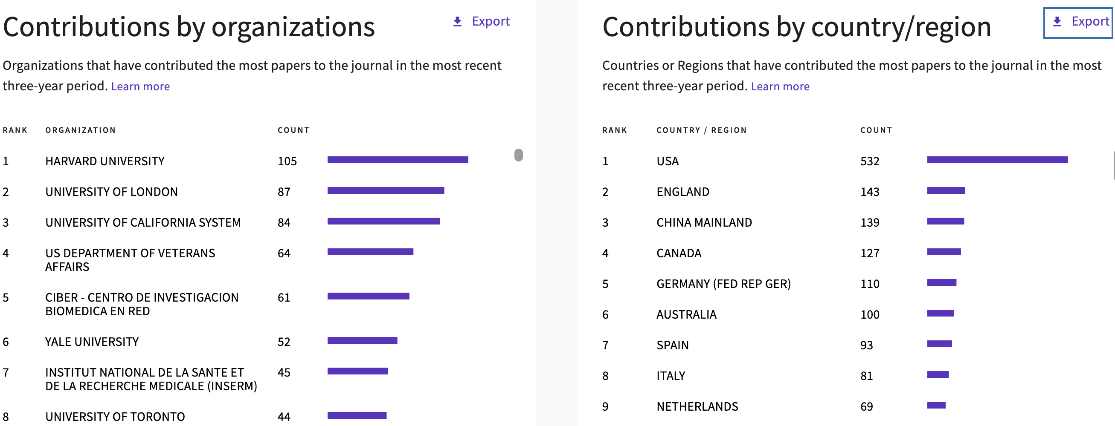Screen dimensions: 1115x426
Task: Click Spain count value 93
Action: (867, 345)
